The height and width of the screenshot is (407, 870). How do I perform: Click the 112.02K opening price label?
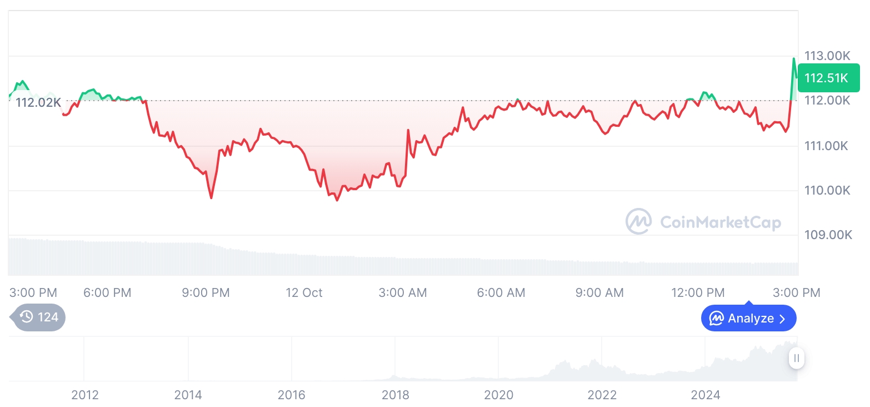click(38, 102)
